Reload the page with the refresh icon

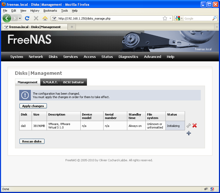(x=27, y=18)
